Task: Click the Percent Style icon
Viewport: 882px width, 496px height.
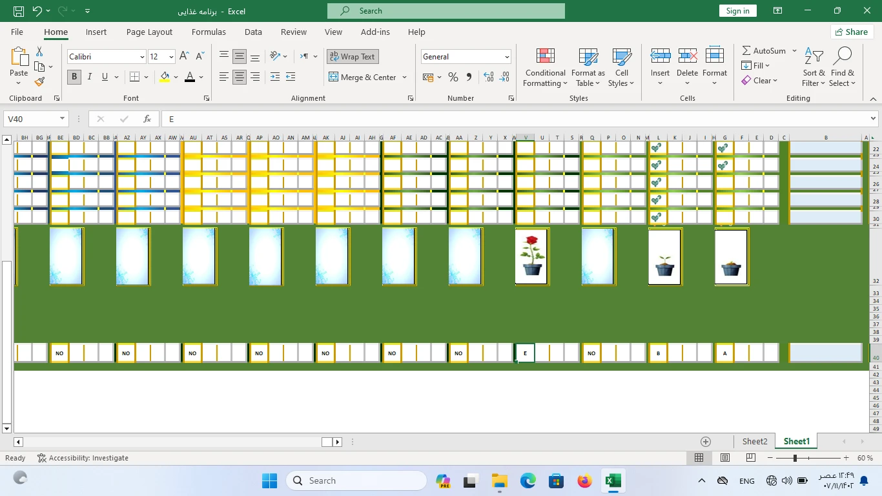Action: 453,77
